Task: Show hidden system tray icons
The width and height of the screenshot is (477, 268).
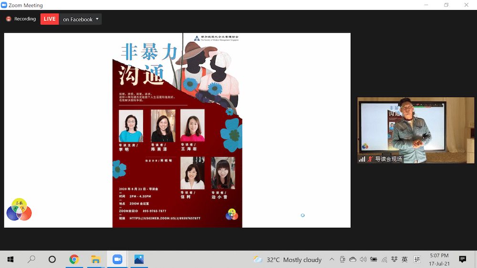Action: coord(332,259)
